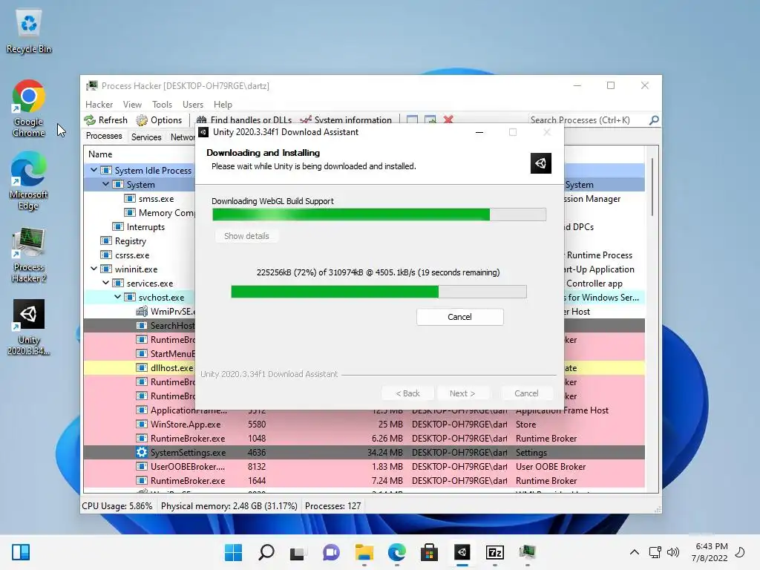Cancel the WebGL download in progress
Viewport: 760px width, 570px height.
(459, 317)
